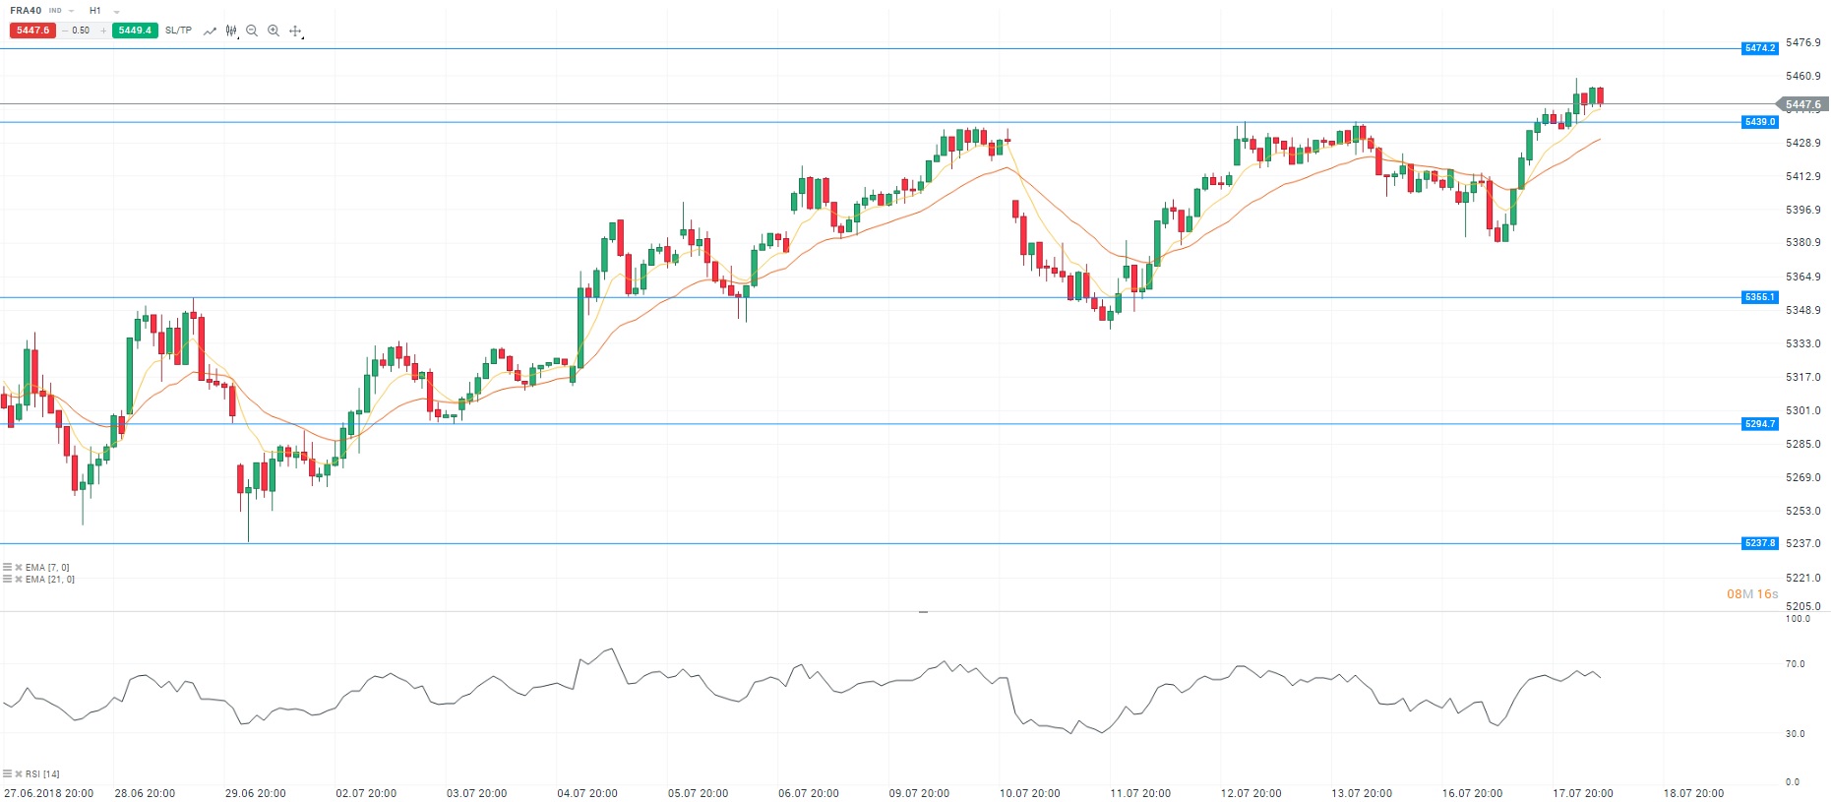The image size is (1831, 802).
Task: Click the red sell price 5447.6 button
Action: point(32,31)
